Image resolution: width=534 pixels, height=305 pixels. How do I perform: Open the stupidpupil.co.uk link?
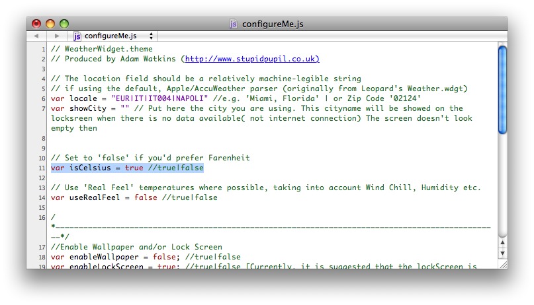(252, 59)
